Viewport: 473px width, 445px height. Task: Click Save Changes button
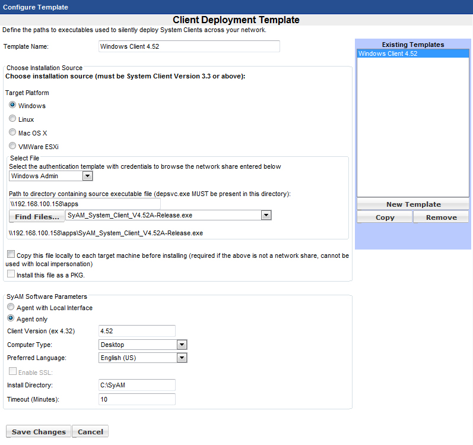tap(39, 432)
